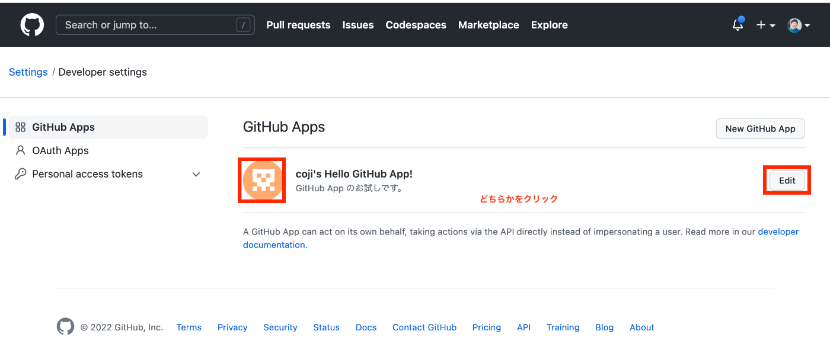
Task: Open the coji's Hello GitHub App! title
Action: [354, 173]
